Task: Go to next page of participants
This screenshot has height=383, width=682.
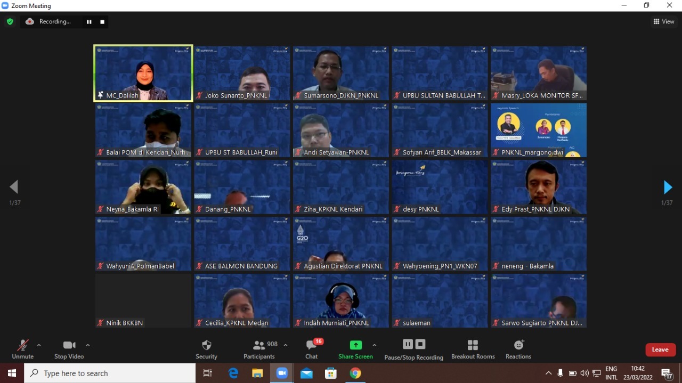Action: [667, 187]
